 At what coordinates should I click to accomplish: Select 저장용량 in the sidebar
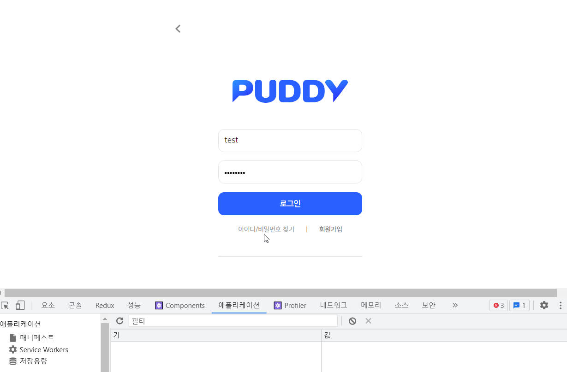[33, 361]
